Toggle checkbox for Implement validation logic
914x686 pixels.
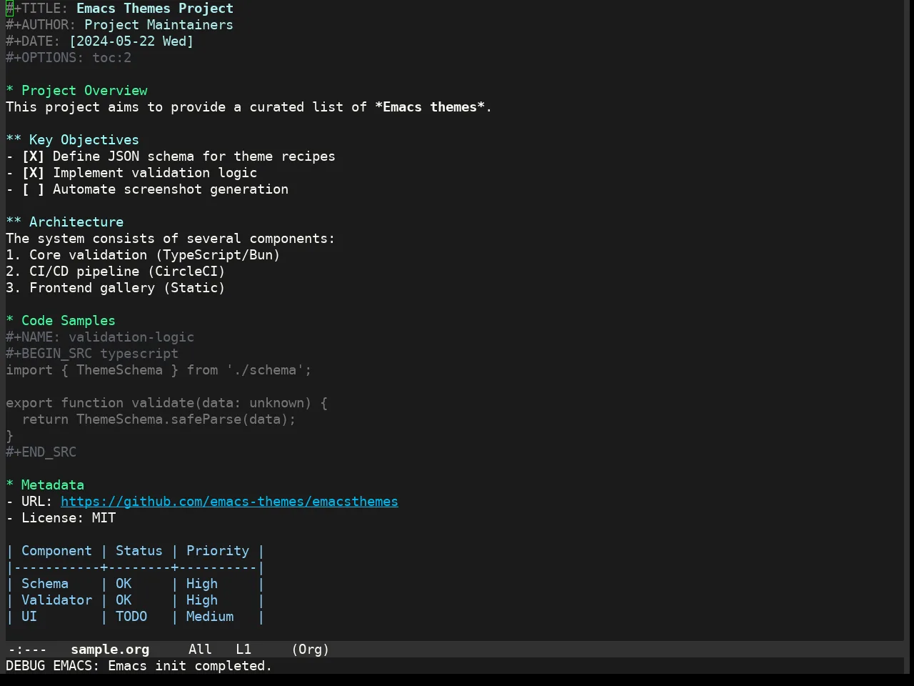coord(33,173)
